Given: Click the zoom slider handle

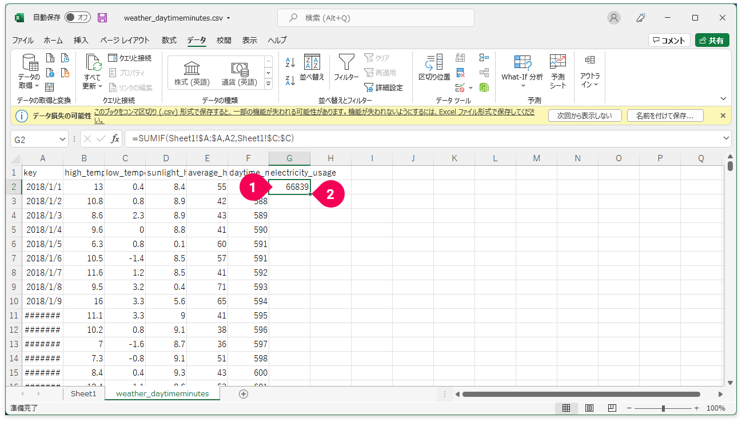Looking at the screenshot, I should [x=663, y=408].
